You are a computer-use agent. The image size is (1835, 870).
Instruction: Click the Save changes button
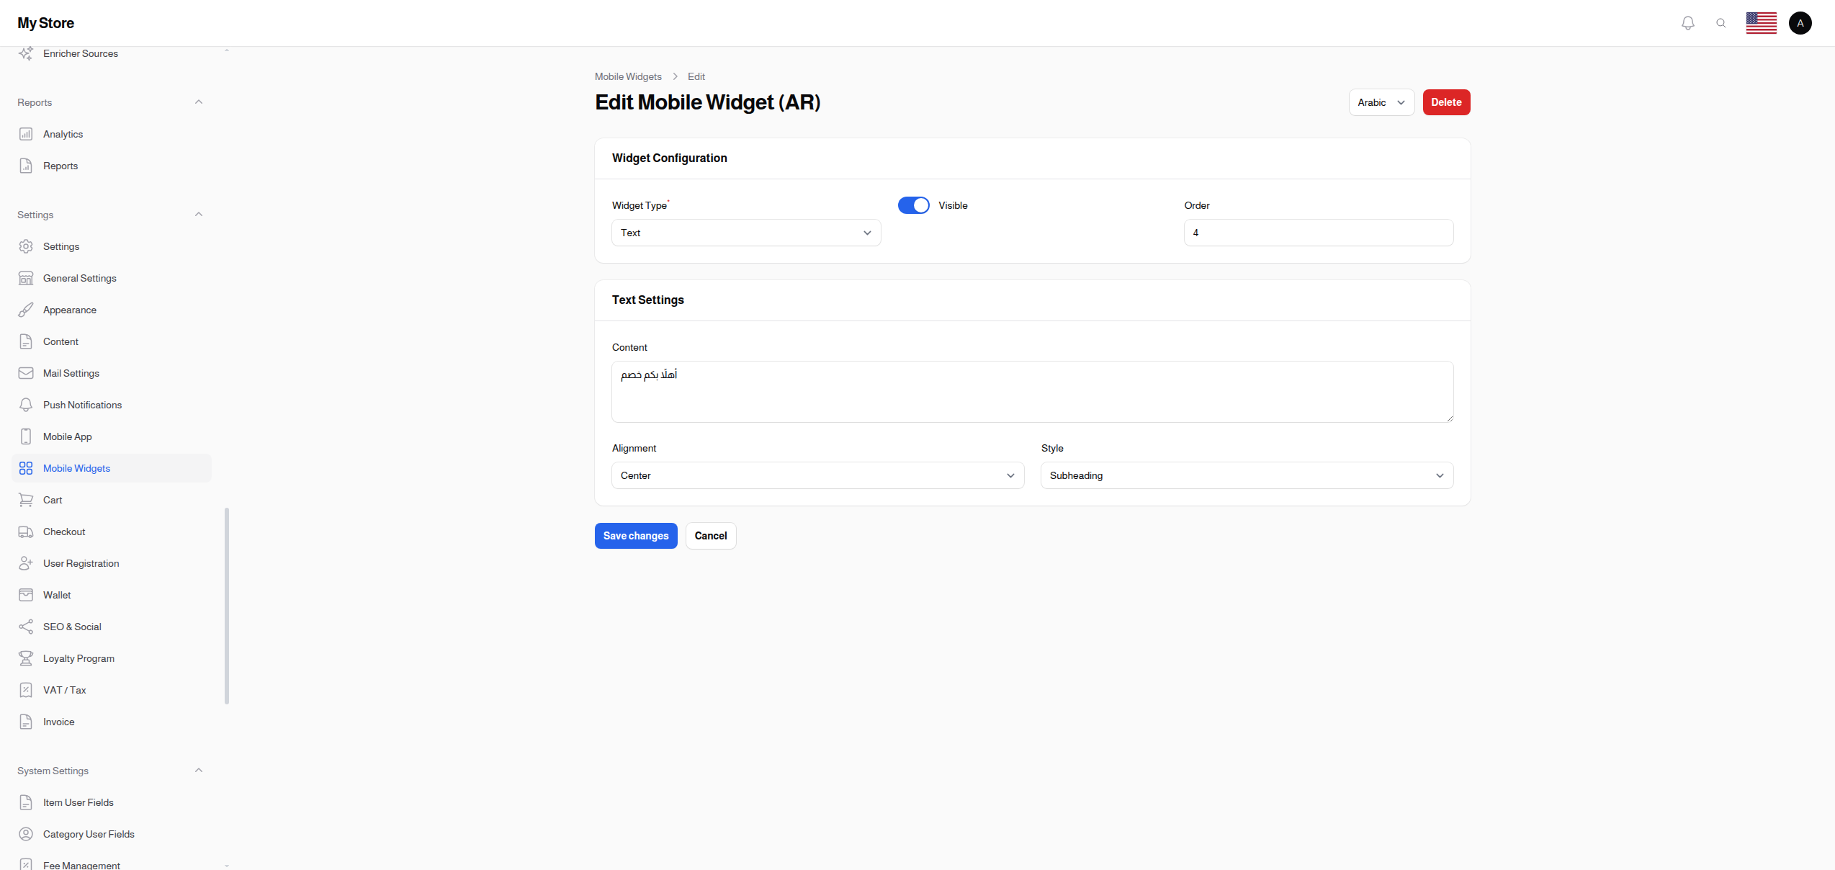click(635, 536)
